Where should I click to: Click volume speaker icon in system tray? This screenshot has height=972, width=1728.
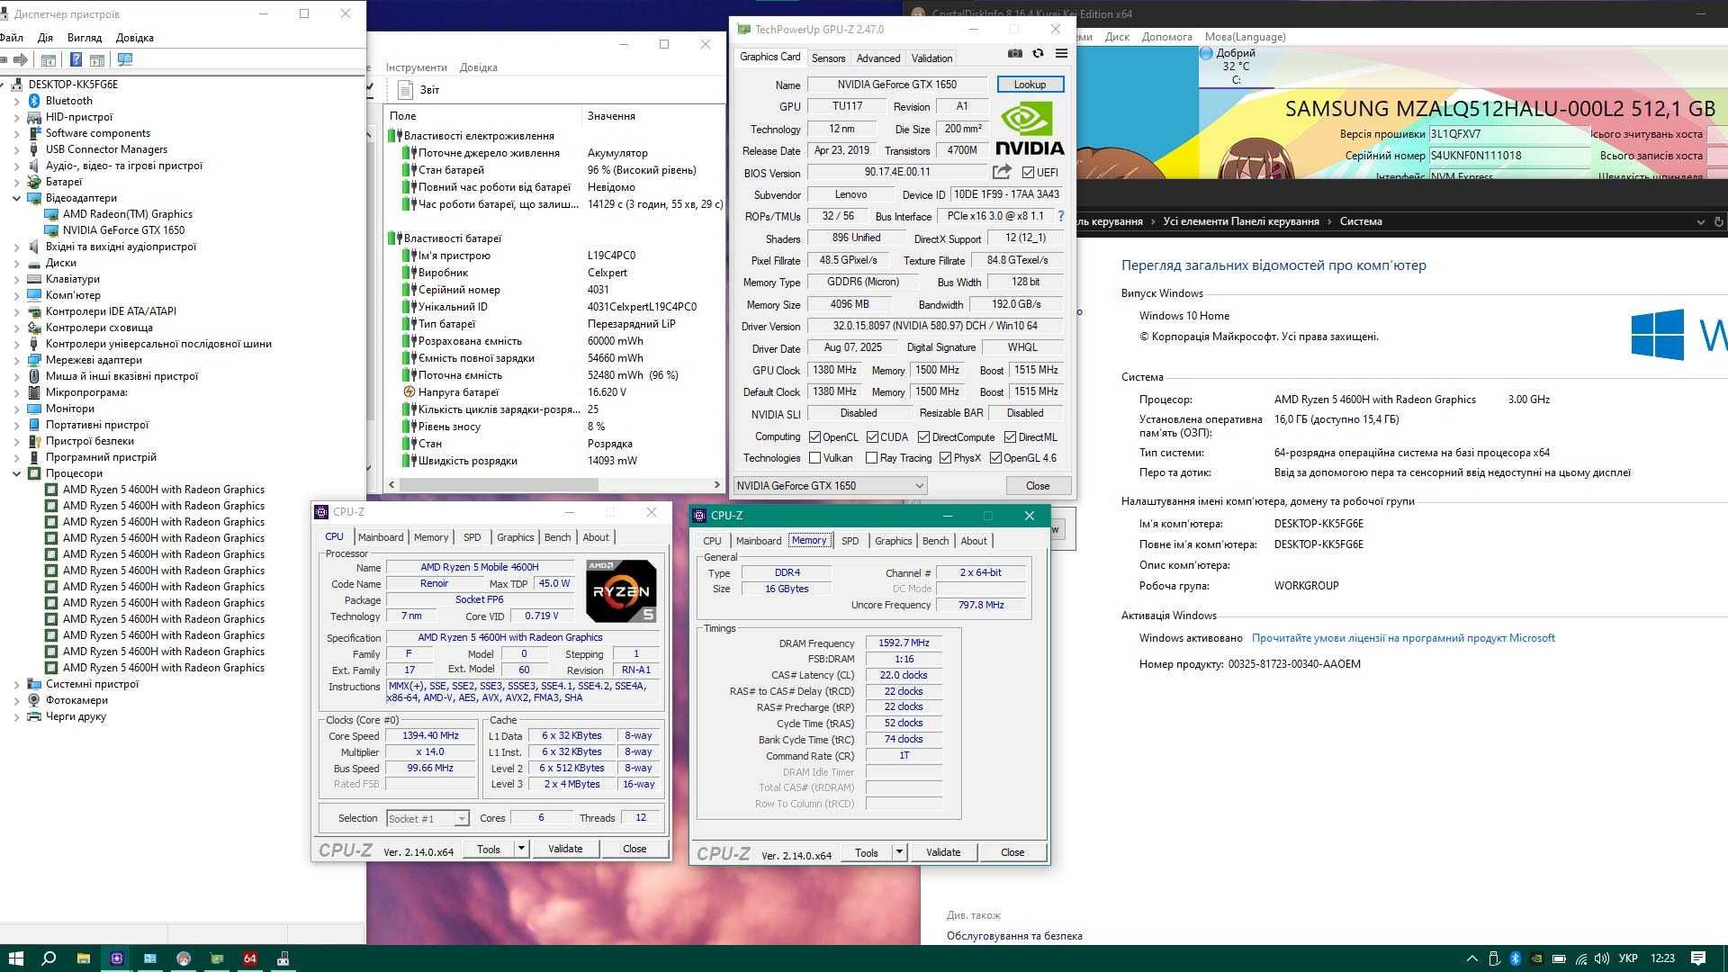pyautogui.click(x=1602, y=958)
